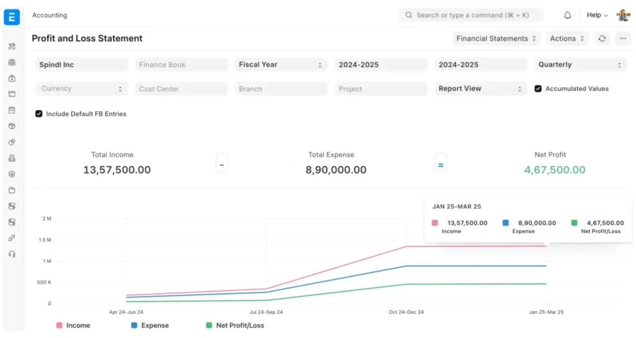The image size is (636, 338).
Task: Click the headset support icon in the sidebar
Action: [12, 254]
